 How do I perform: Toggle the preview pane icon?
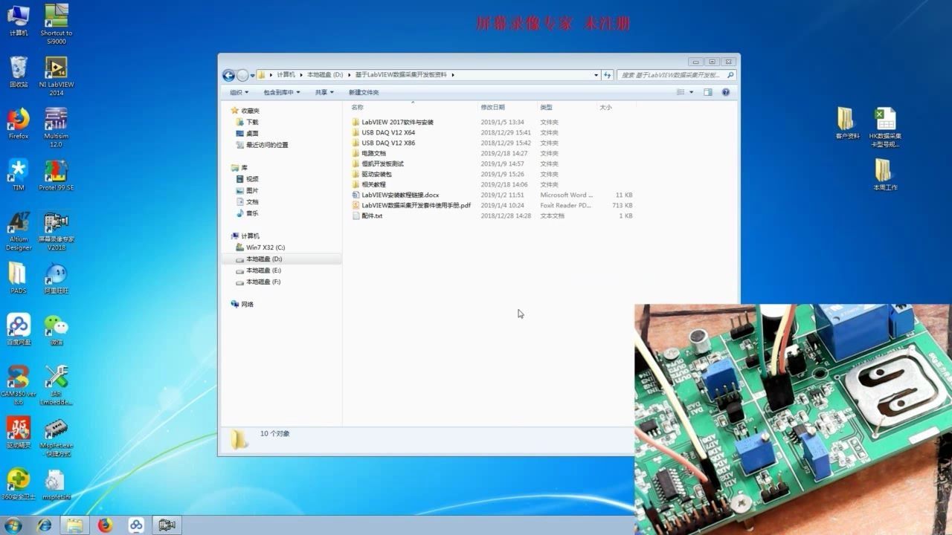click(x=707, y=92)
